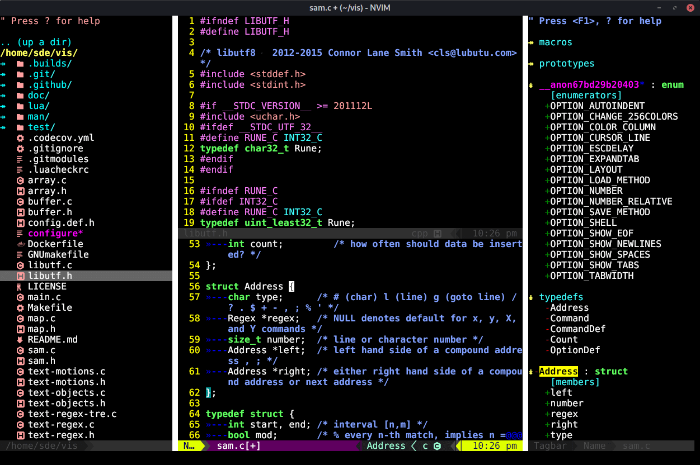Jump to CommandDef typedef tag
700x465 pixels.
click(x=577, y=329)
